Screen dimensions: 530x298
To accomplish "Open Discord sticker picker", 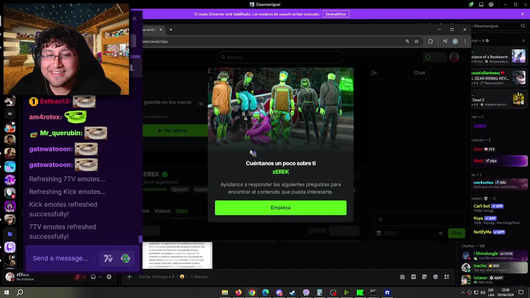I will pyautogui.click(x=424, y=277).
